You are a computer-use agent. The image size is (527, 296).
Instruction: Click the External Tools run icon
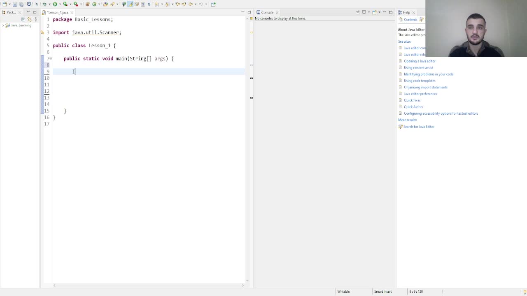tap(76, 4)
